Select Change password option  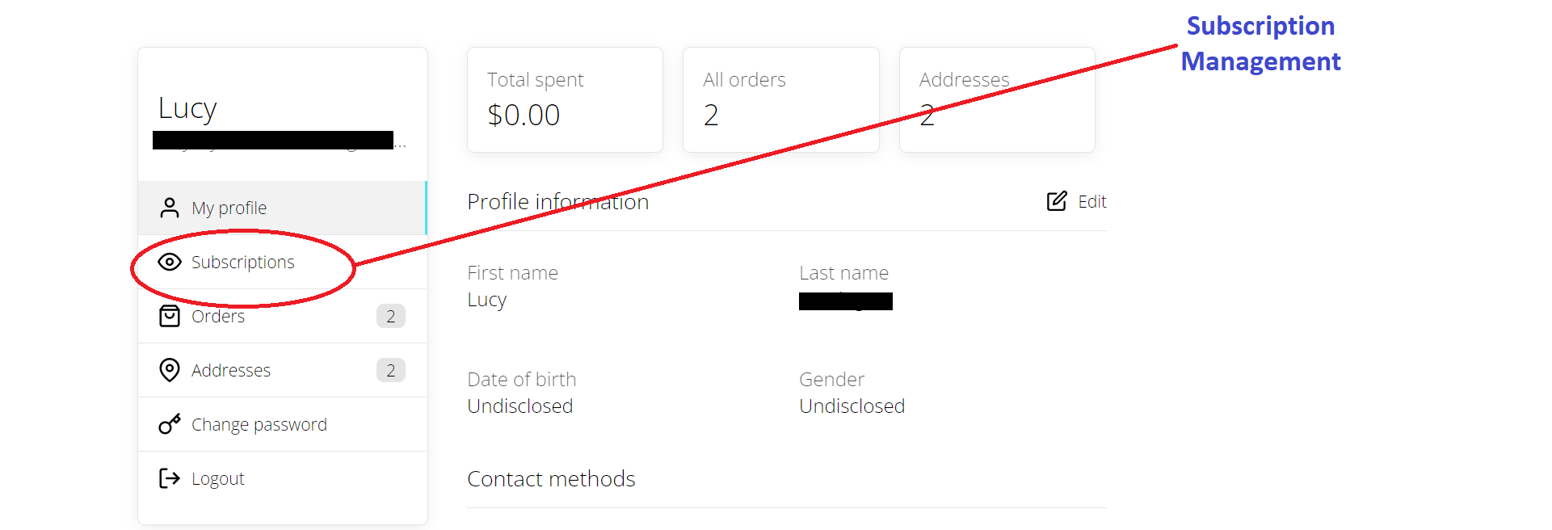pyautogui.click(x=282, y=424)
